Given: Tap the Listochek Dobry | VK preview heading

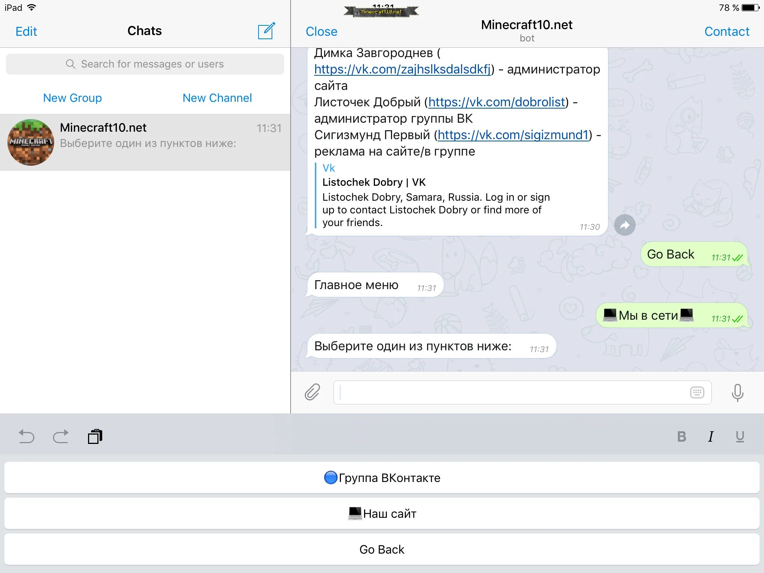Looking at the screenshot, I should pyautogui.click(x=374, y=182).
